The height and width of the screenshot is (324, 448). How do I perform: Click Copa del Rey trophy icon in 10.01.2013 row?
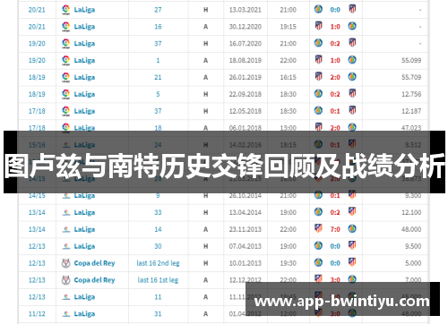65,263
